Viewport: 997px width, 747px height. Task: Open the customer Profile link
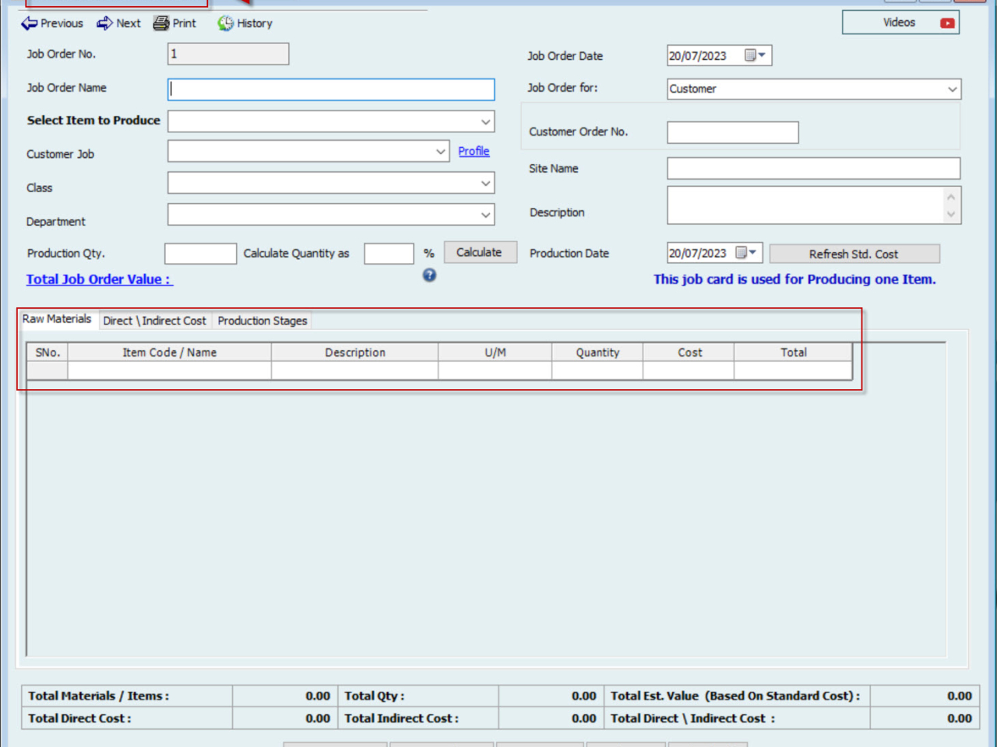(474, 151)
